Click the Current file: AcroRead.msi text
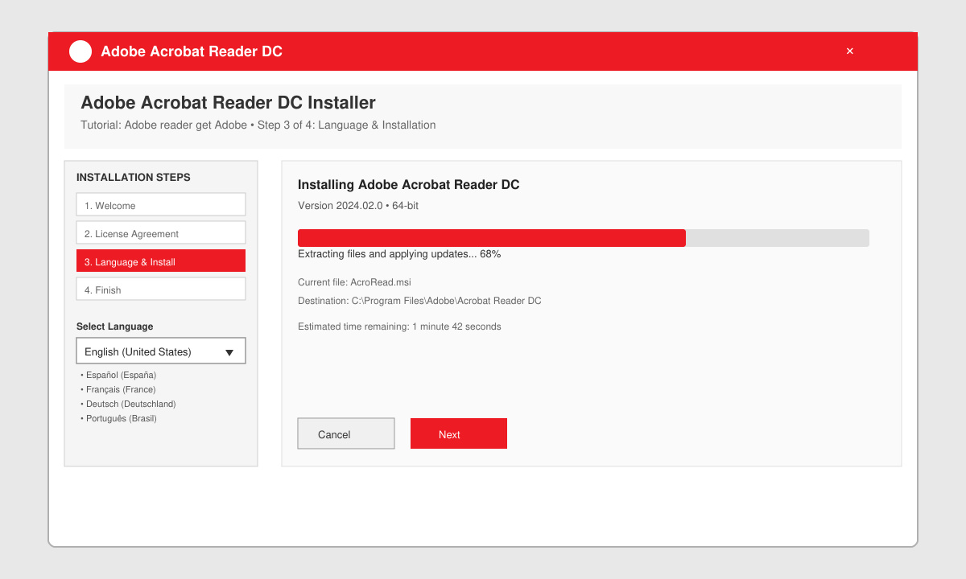This screenshot has height=579, width=966. [x=355, y=282]
